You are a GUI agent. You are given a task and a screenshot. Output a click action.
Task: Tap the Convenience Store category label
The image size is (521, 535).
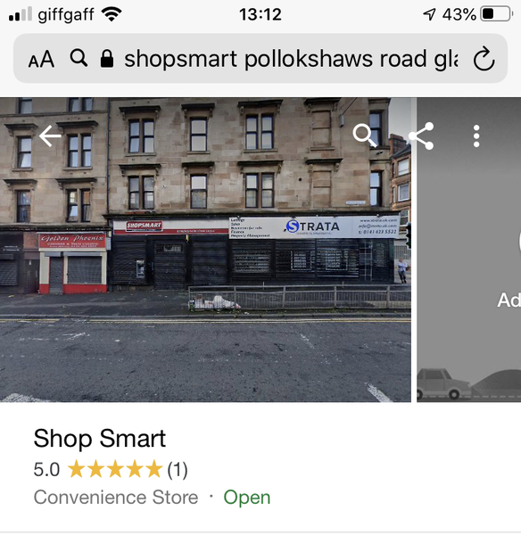(116, 498)
